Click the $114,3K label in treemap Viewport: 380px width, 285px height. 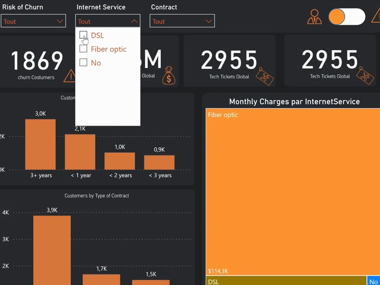(218, 271)
